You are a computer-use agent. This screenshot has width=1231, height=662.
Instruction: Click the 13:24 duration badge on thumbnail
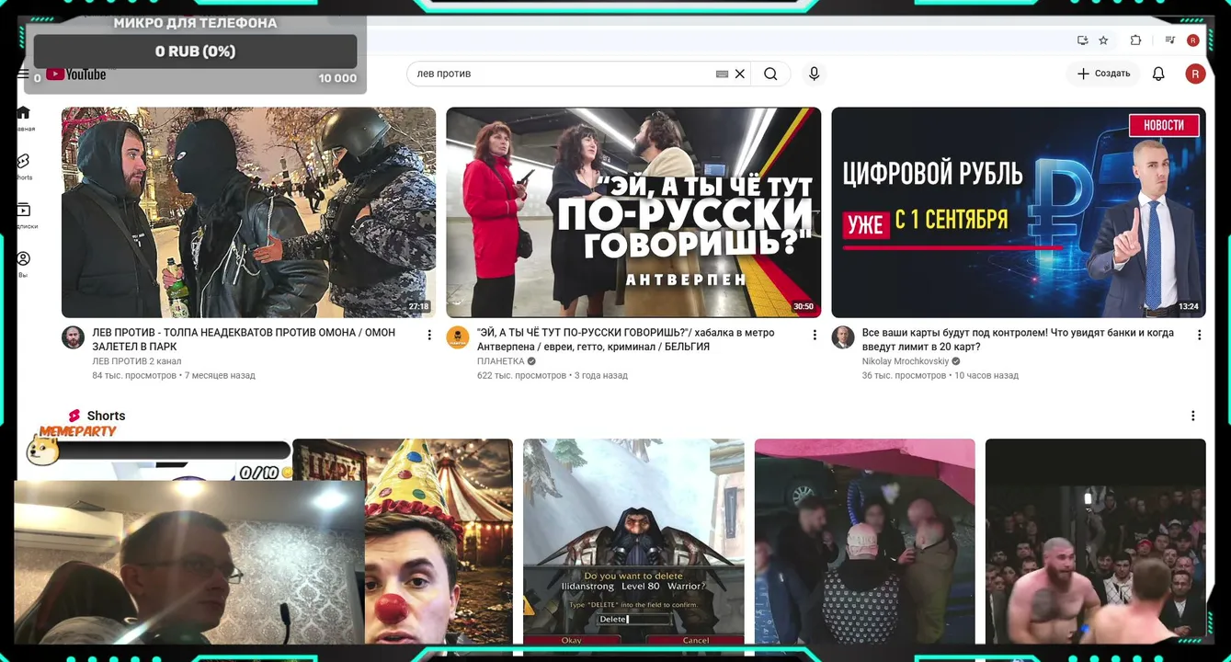1189,306
